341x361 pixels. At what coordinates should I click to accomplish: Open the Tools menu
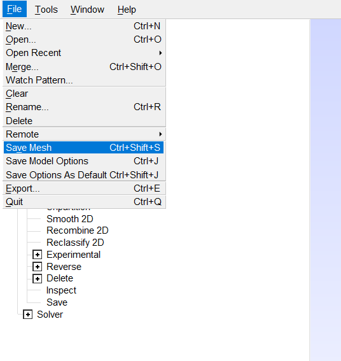pyautogui.click(x=46, y=10)
